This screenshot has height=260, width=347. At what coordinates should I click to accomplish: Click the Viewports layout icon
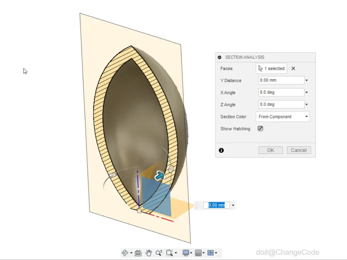(x=211, y=253)
